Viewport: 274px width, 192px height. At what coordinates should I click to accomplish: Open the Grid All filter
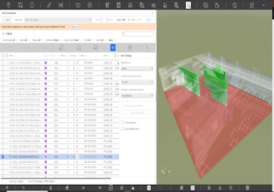pyautogui.click(x=88, y=40)
